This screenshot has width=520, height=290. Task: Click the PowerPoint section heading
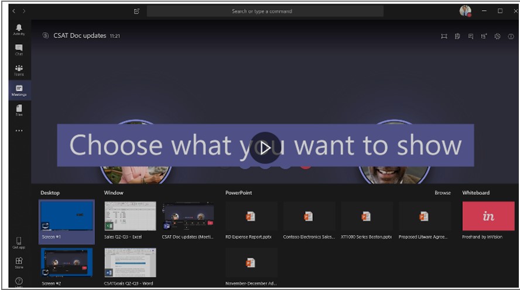point(238,193)
